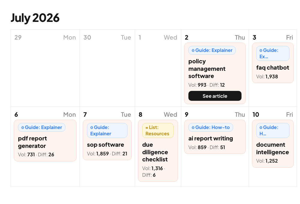
Task: Click the List: Resources tag
Action: pos(158,130)
